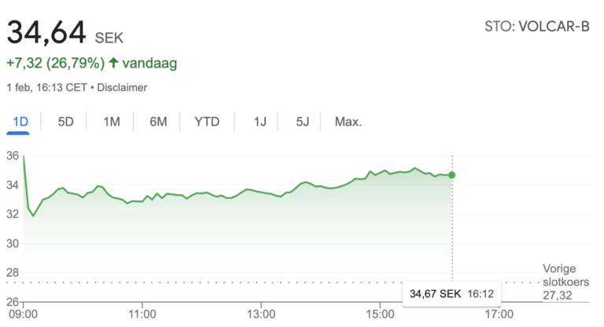Switch to the 5D range tab
The width and height of the screenshot is (604, 327).
tap(66, 122)
